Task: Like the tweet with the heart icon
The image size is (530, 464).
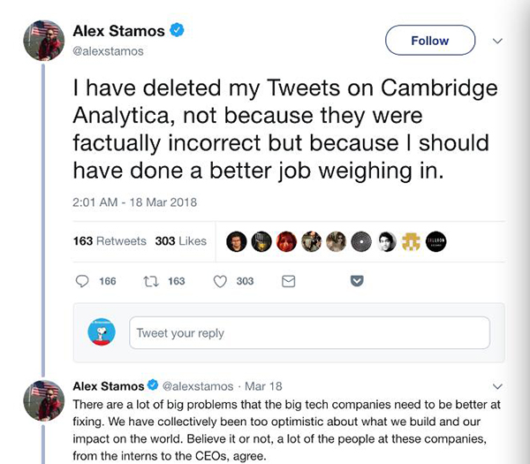Action: click(221, 281)
